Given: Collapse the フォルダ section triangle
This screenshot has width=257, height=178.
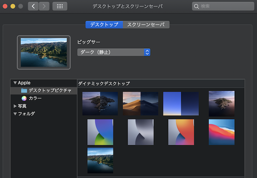Looking at the screenshot, I should 15,114.
